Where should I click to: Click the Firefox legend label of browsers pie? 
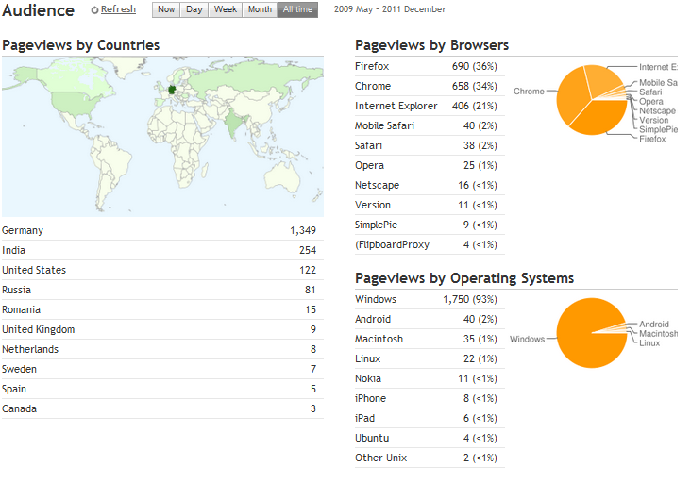tap(652, 139)
